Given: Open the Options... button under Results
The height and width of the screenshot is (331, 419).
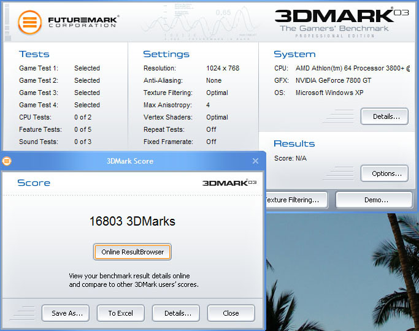Looking at the screenshot, I should coord(385,173).
